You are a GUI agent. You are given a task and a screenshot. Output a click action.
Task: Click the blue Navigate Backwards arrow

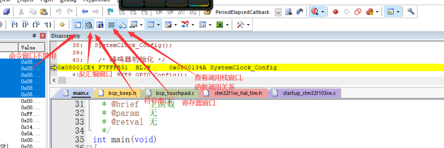tap(84, 12)
